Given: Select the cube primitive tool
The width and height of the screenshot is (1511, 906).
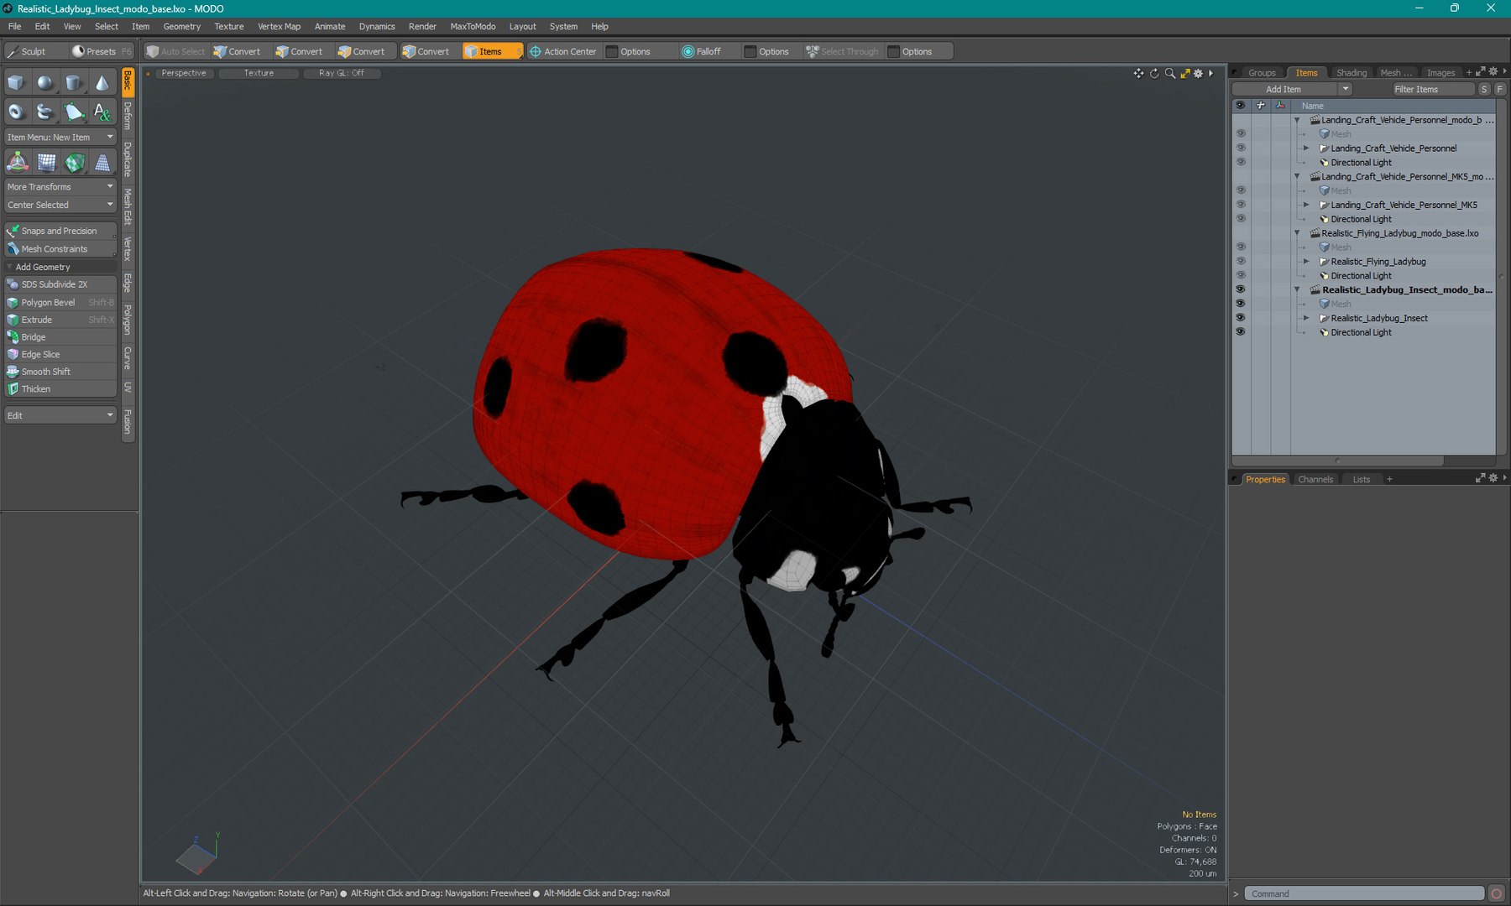Looking at the screenshot, I should [16, 82].
